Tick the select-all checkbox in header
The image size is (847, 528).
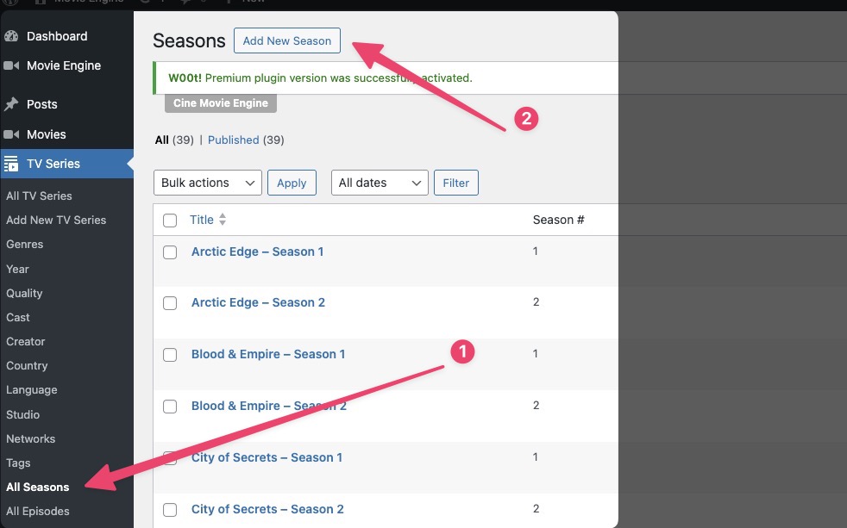[170, 221]
